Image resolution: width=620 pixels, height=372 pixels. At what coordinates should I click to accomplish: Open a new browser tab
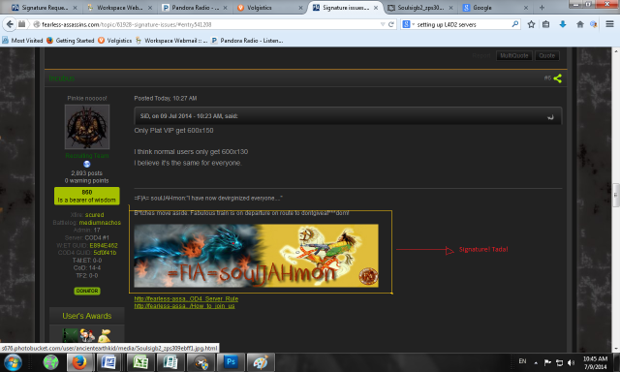(542, 8)
